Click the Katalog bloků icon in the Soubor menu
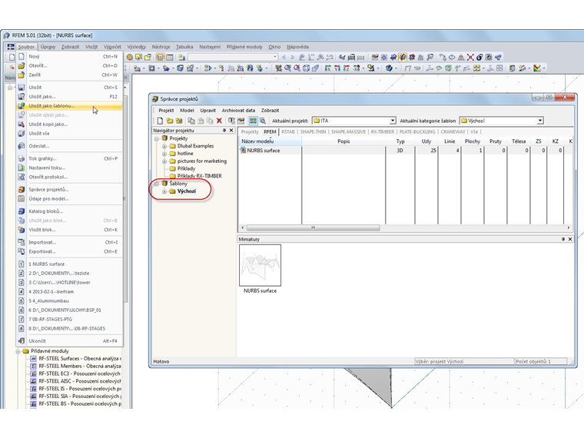Screen dimensions: 584x438 (22, 211)
